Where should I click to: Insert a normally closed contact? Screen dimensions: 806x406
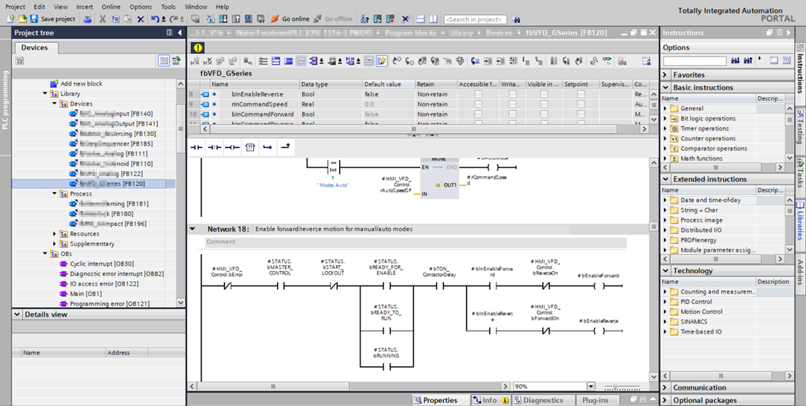click(x=214, y=148)
